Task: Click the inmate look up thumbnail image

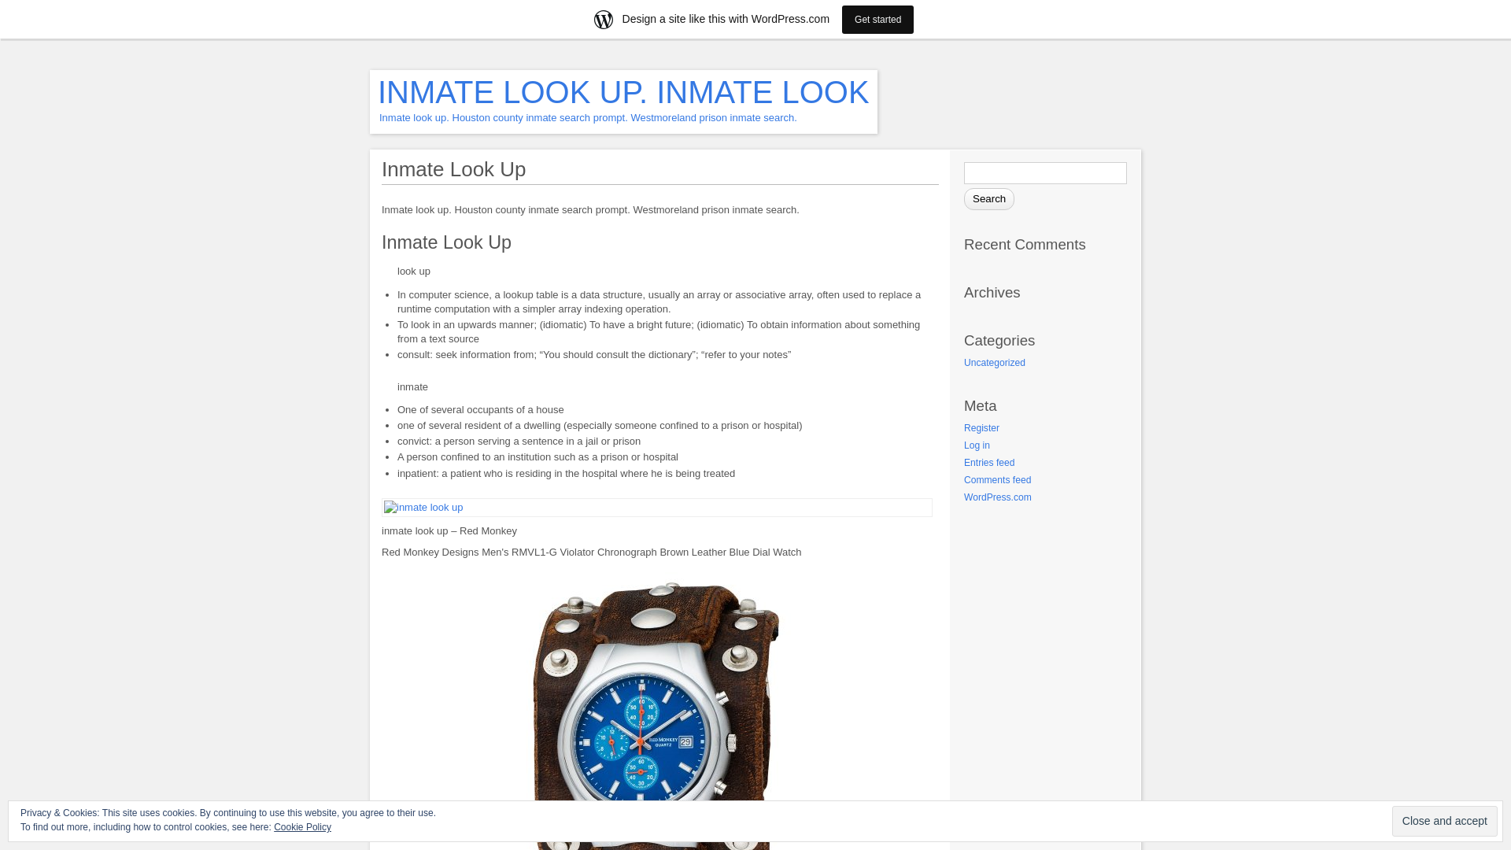Action: pyautogui.click(x=423, y=508)
